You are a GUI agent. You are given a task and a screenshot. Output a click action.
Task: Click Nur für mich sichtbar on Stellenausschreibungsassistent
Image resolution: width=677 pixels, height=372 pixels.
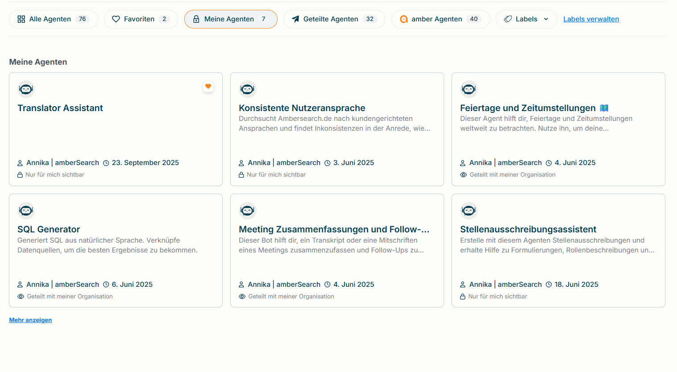click(498, 297)
